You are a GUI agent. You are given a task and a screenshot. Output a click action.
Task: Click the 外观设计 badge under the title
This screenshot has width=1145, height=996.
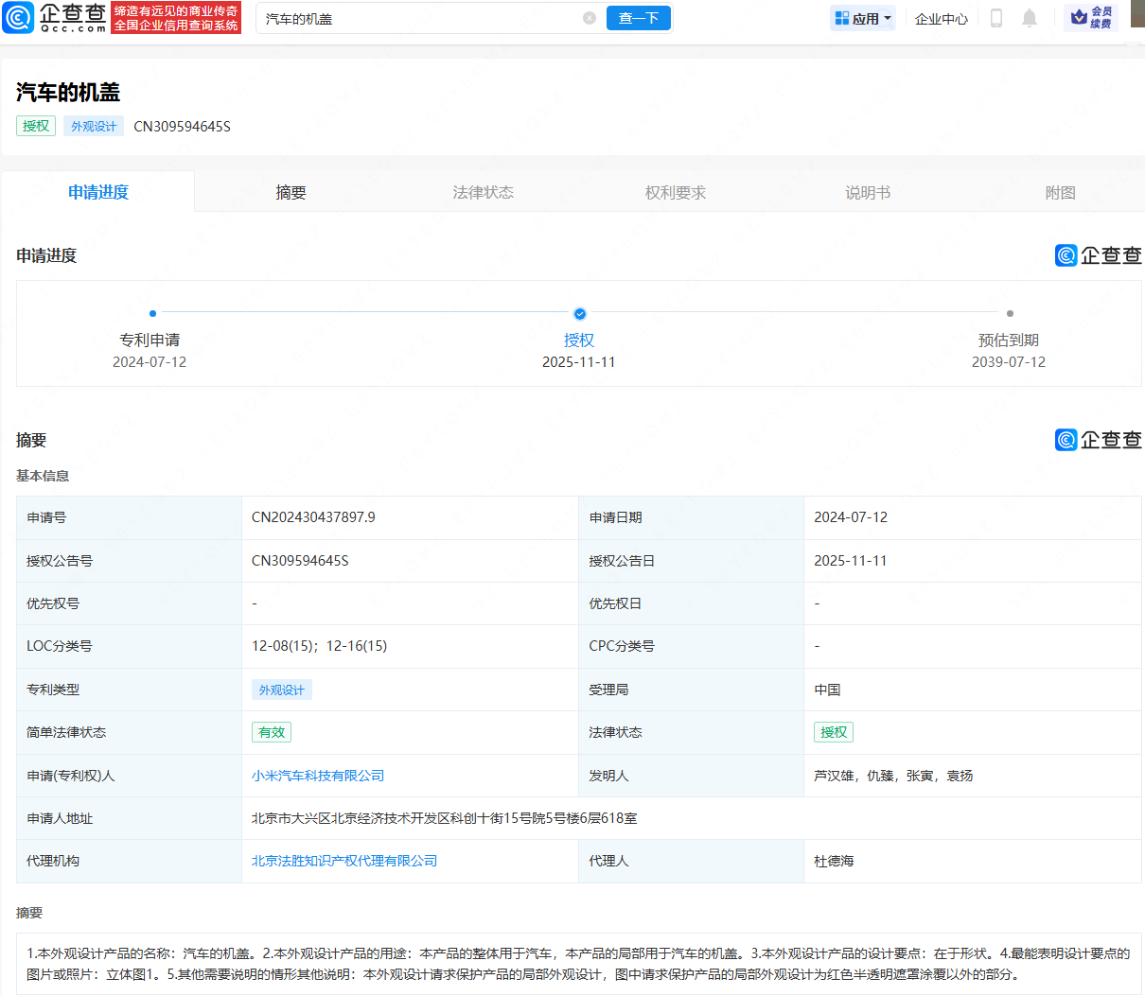(x=93, y=125)
